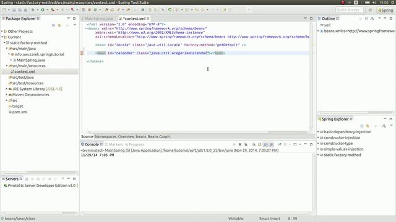The width and height of the screenshot is (396, 222).
Task: Expand the JRE System Library node
Action: tap(7, 89)
